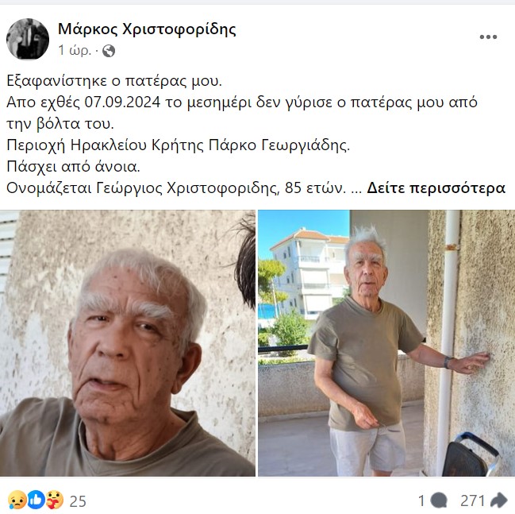The image size is (515, 514).
Task: Open profile link Μάρκος Χριστοφορίδης
Action: (x=147, y=29)
